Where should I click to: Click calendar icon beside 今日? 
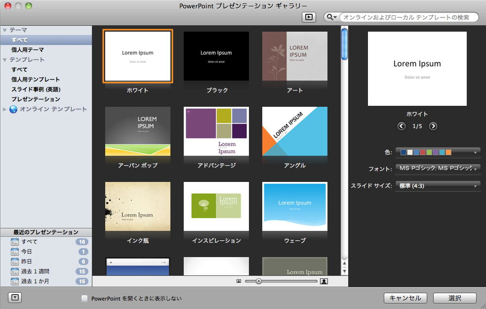14,251
